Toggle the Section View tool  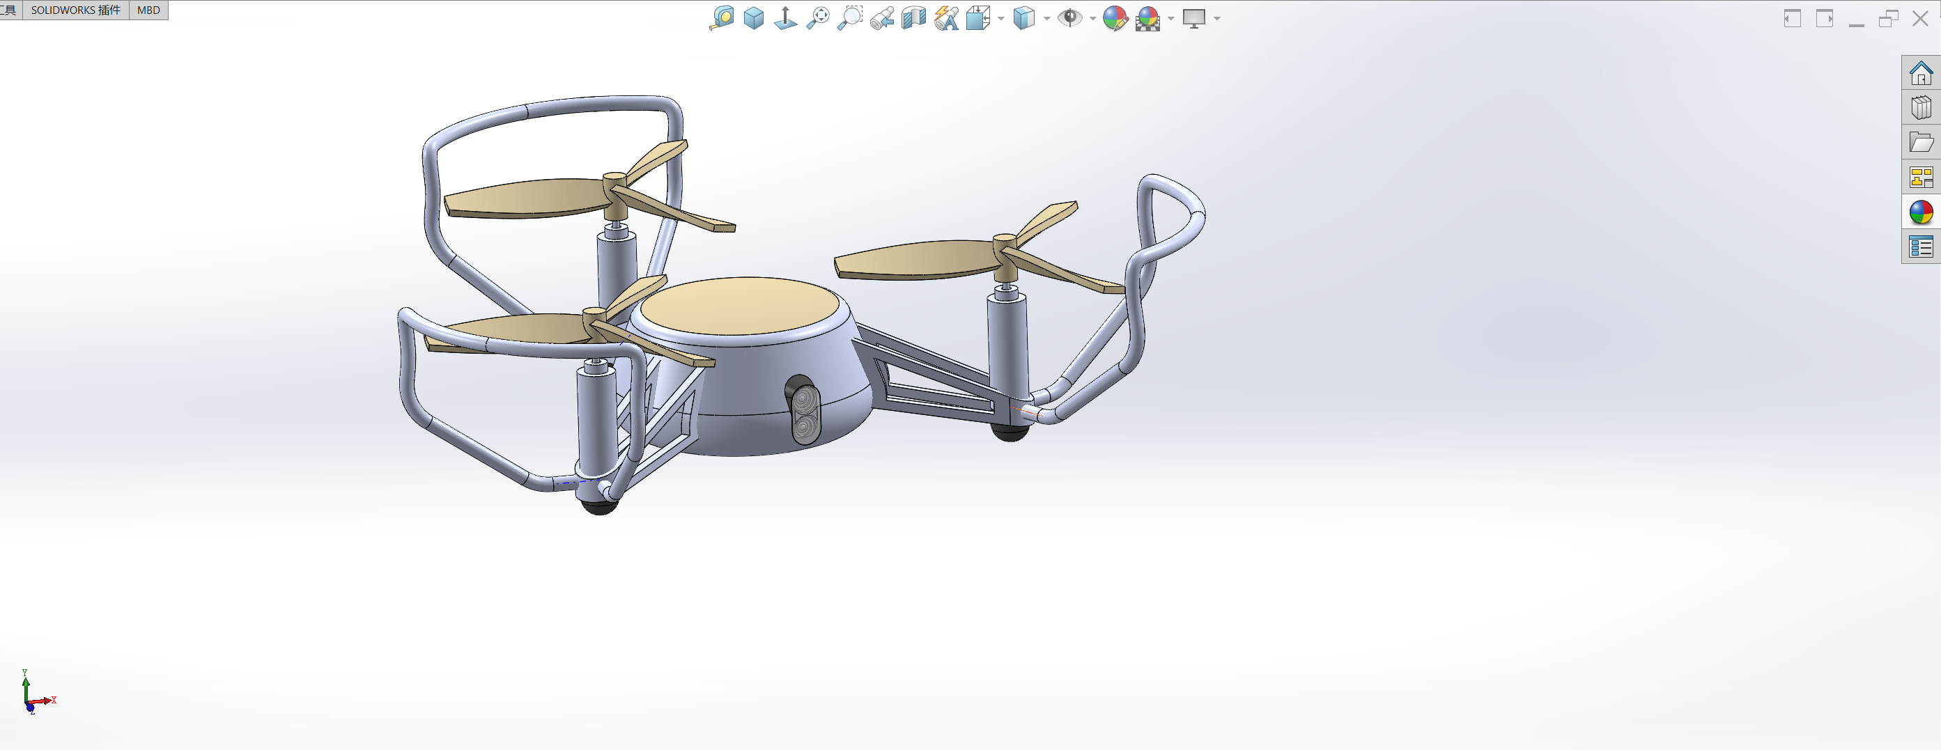point(914,17)
